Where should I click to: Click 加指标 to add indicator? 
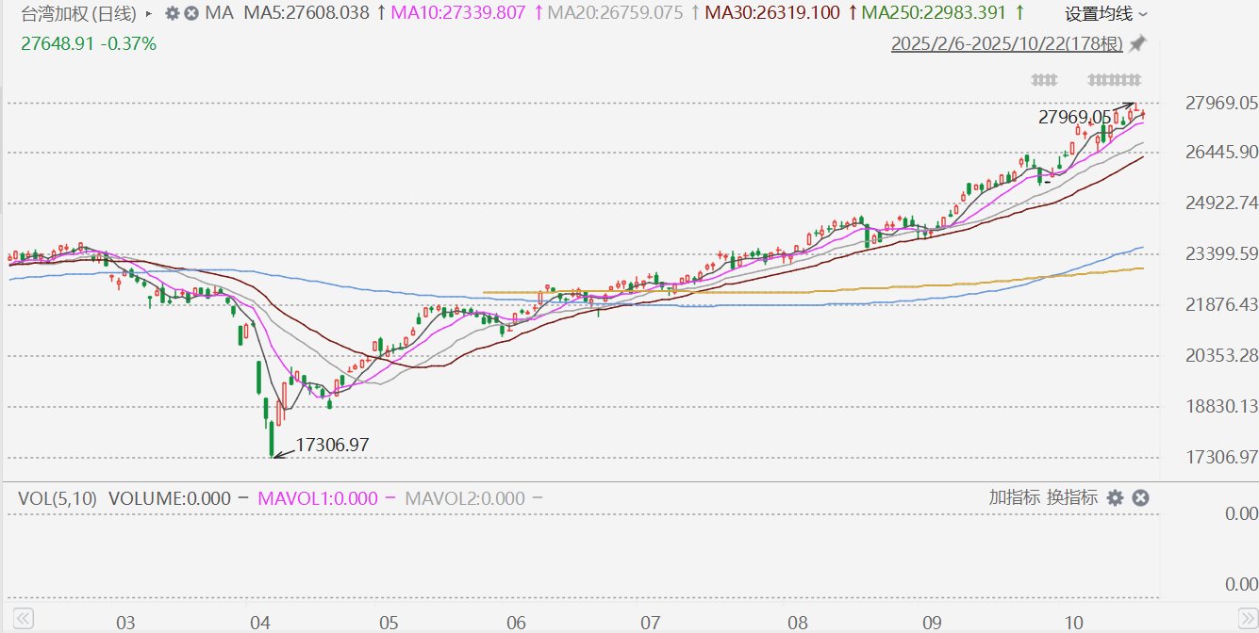[1014, 498]
